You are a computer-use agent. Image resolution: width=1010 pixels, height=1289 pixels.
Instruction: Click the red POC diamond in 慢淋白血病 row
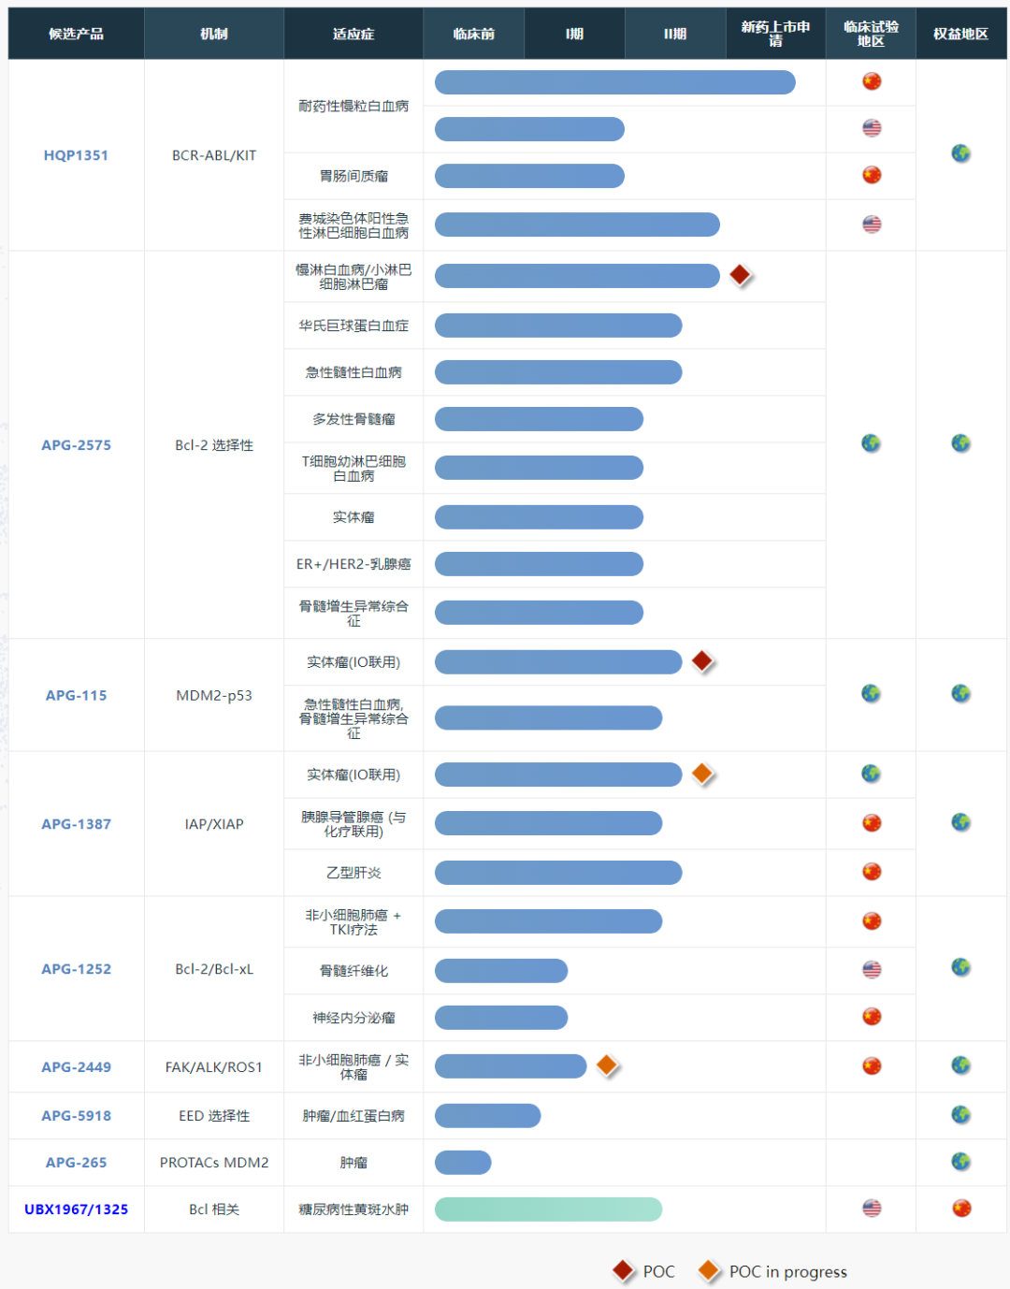click(x=740, y=275)
